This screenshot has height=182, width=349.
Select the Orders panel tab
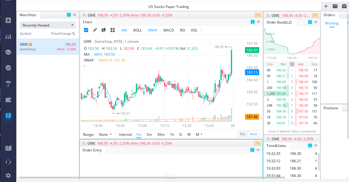(x=329, y=15)
